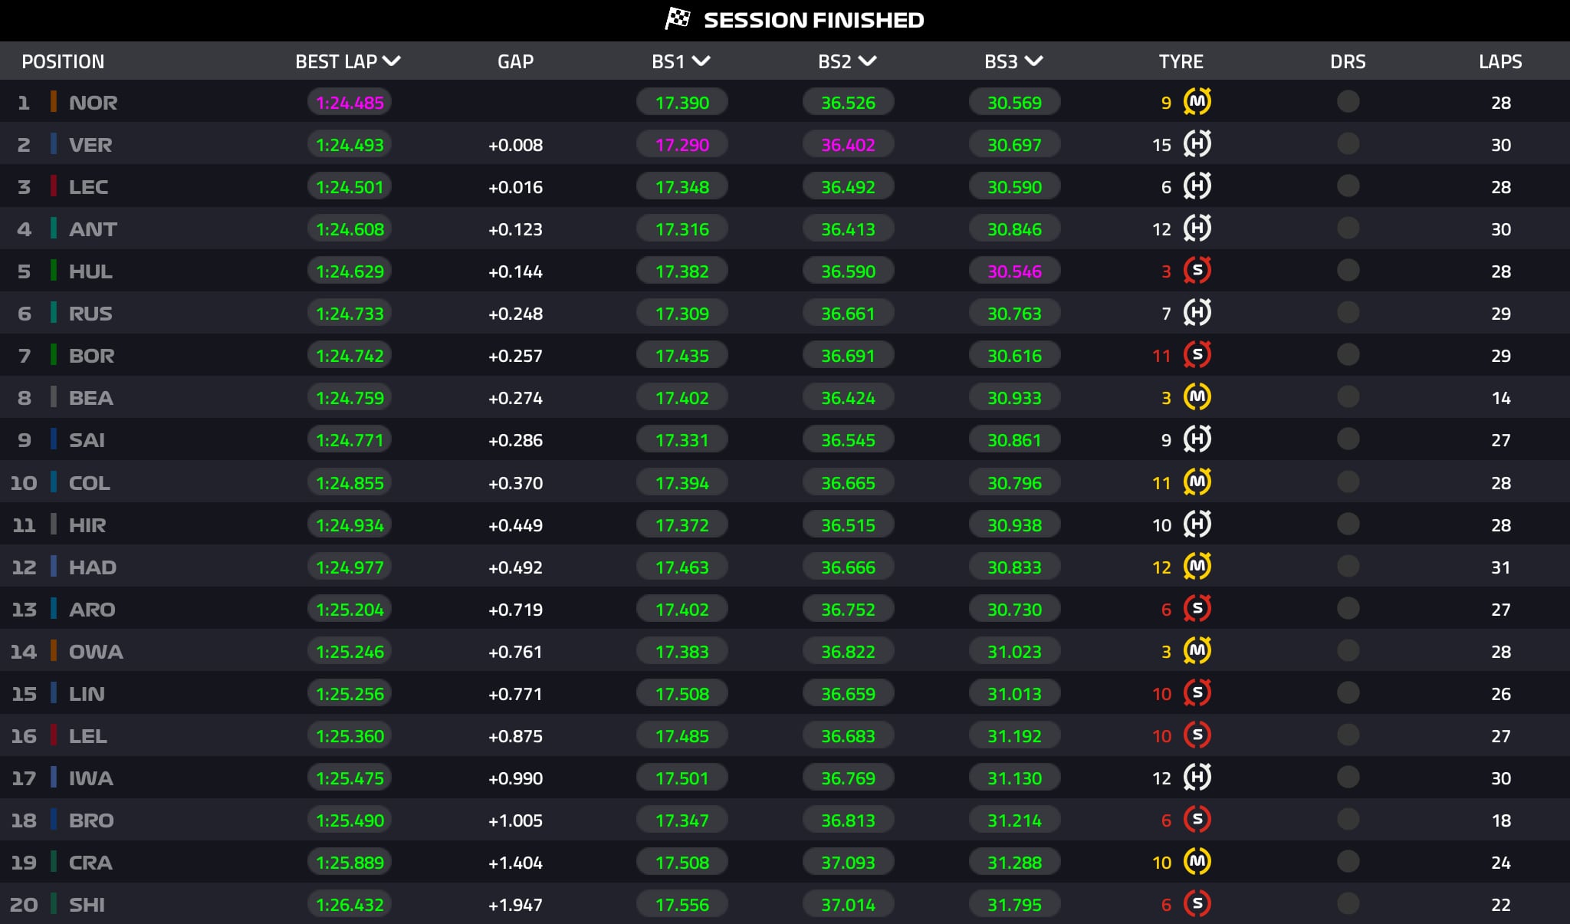The height and width of the screenshot is (924, 1570).
Task: Click Shields' soft tyre icon in last row
Action: (1197, 904)
